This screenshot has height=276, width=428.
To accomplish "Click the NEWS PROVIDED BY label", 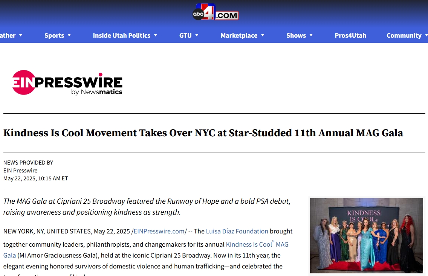I will tap(28, 163).
